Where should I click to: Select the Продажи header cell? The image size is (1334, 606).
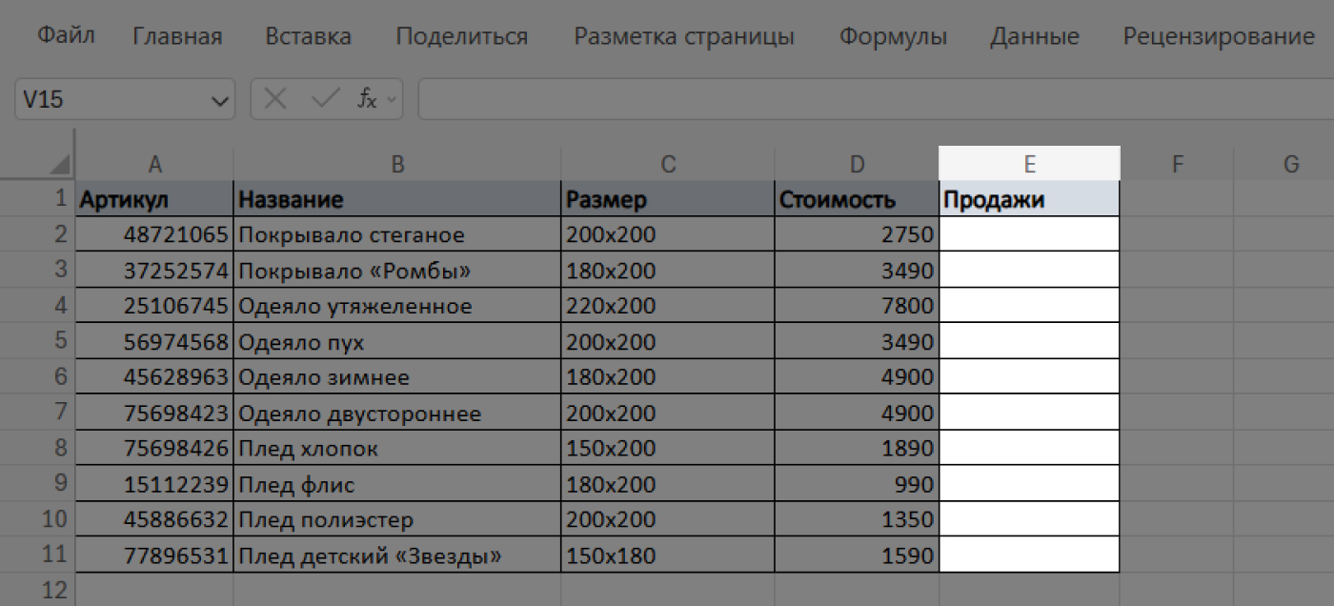(x=1029, y=199)
